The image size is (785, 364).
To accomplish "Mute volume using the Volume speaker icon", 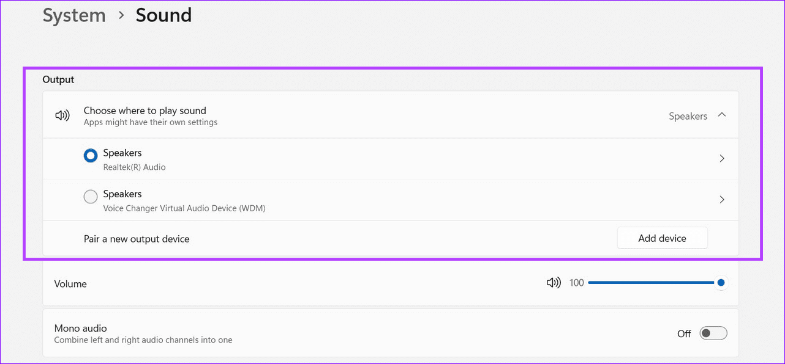I will click(x=554, y=283).
